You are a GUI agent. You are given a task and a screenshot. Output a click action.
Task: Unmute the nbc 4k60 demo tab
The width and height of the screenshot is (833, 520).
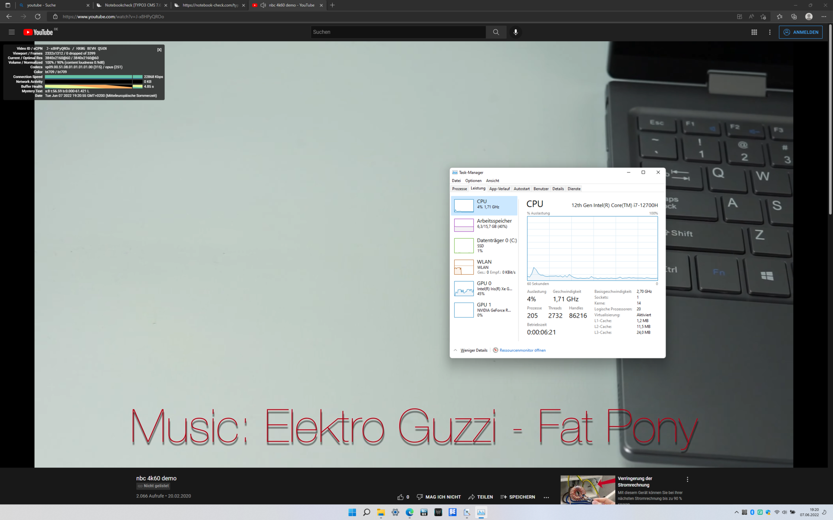tap(263, 5)
